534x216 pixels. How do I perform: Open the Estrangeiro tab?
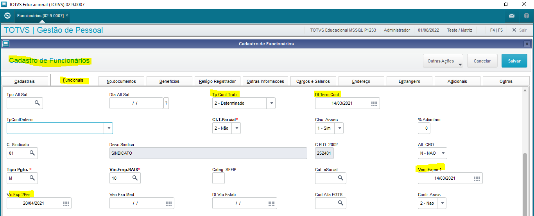409,81
